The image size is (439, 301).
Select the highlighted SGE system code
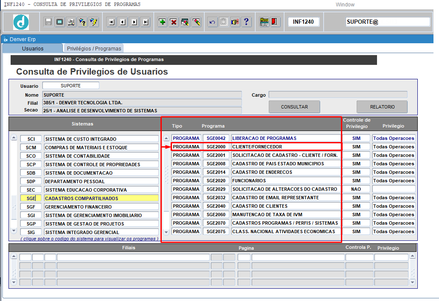[x=31, y=198]
